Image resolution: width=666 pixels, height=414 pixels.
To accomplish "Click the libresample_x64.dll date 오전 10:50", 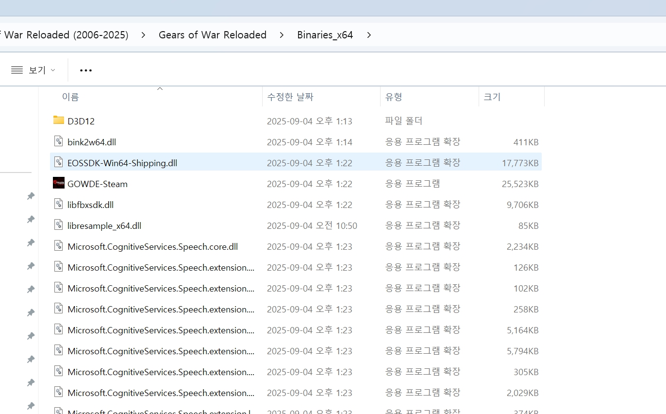I will pyautogui.click(x=312, y=225).
